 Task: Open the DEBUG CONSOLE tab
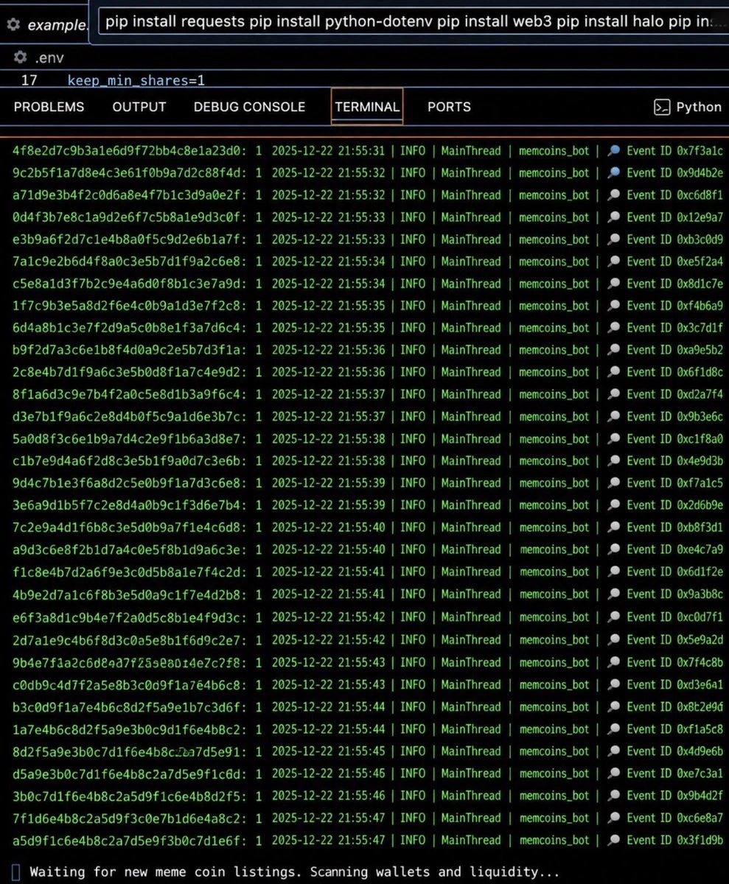tap(249, 107)
